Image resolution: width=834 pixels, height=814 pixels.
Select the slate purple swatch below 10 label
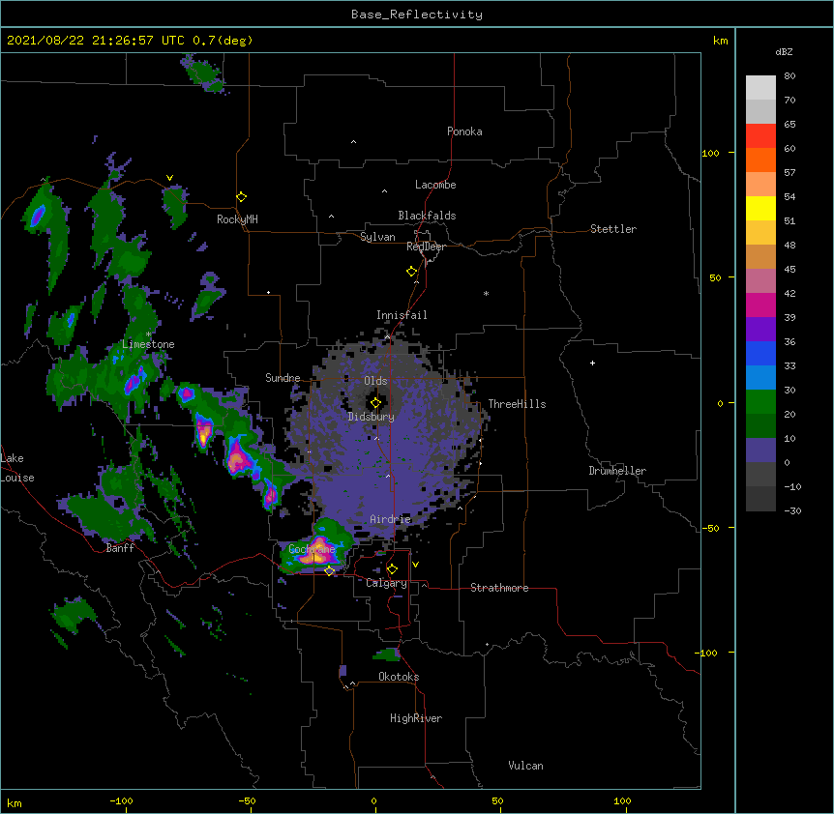tap(760, 451)
